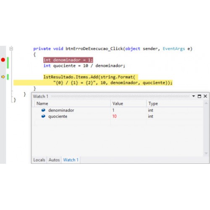Click the watch list scrollbar up arrow
This screenshot has height=210, width=210.
[x=206, y=103]
